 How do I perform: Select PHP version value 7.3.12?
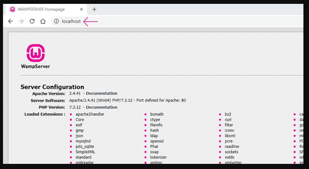[x=75, y=107]
